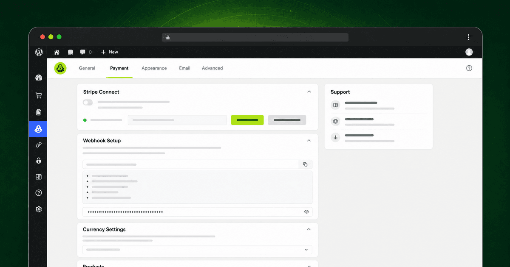
Task: Open the pages document sidebar icon
Action: pos(39,112)
